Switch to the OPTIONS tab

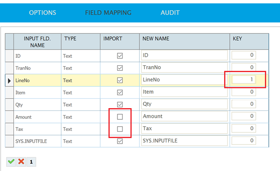point(42,13)
